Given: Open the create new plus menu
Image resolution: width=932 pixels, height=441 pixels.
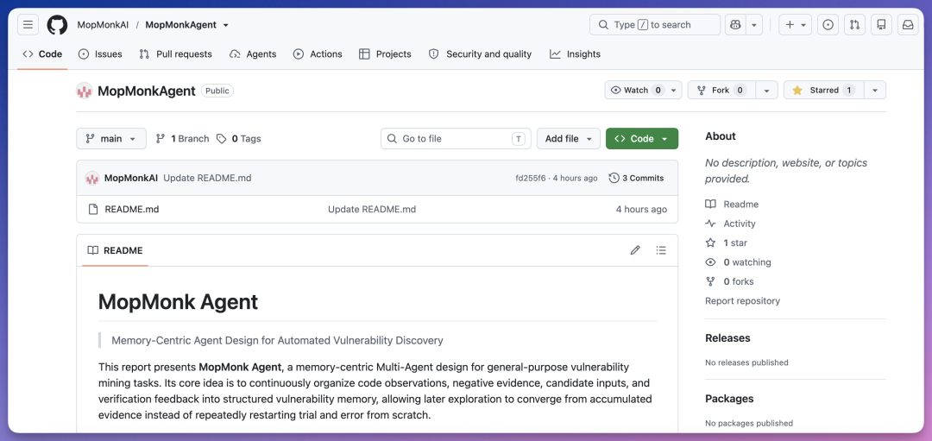Looking at the screenshot, I should pyautogui.click(x=795, y=25).
